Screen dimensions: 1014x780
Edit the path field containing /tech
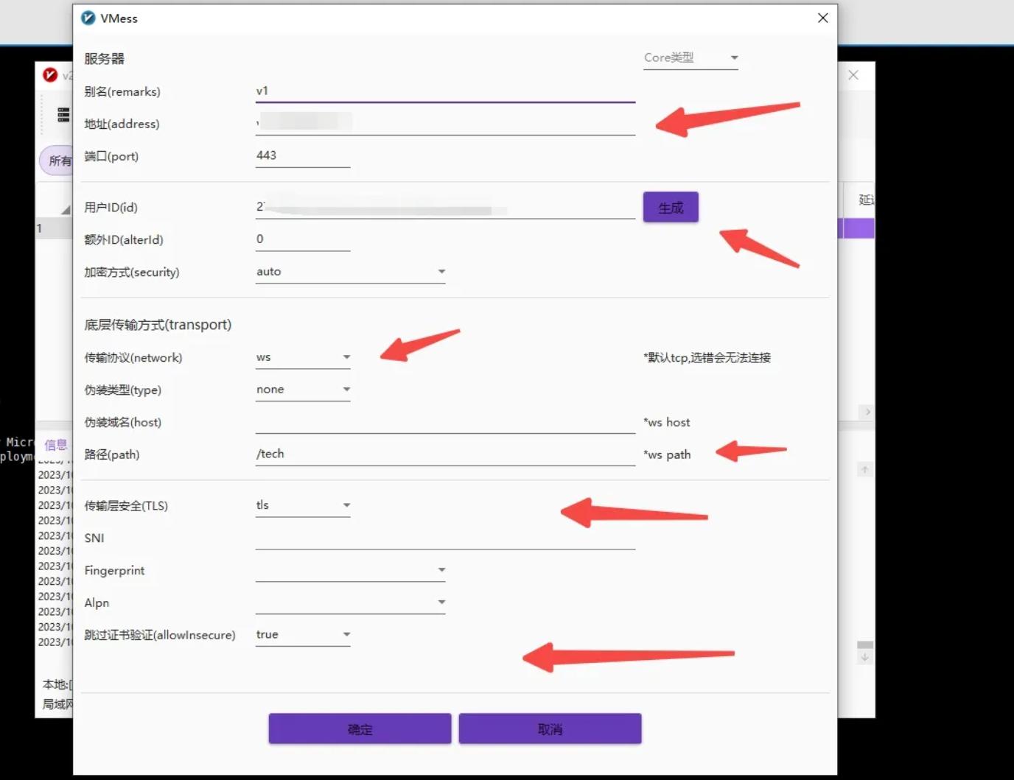tap(445, 454)
